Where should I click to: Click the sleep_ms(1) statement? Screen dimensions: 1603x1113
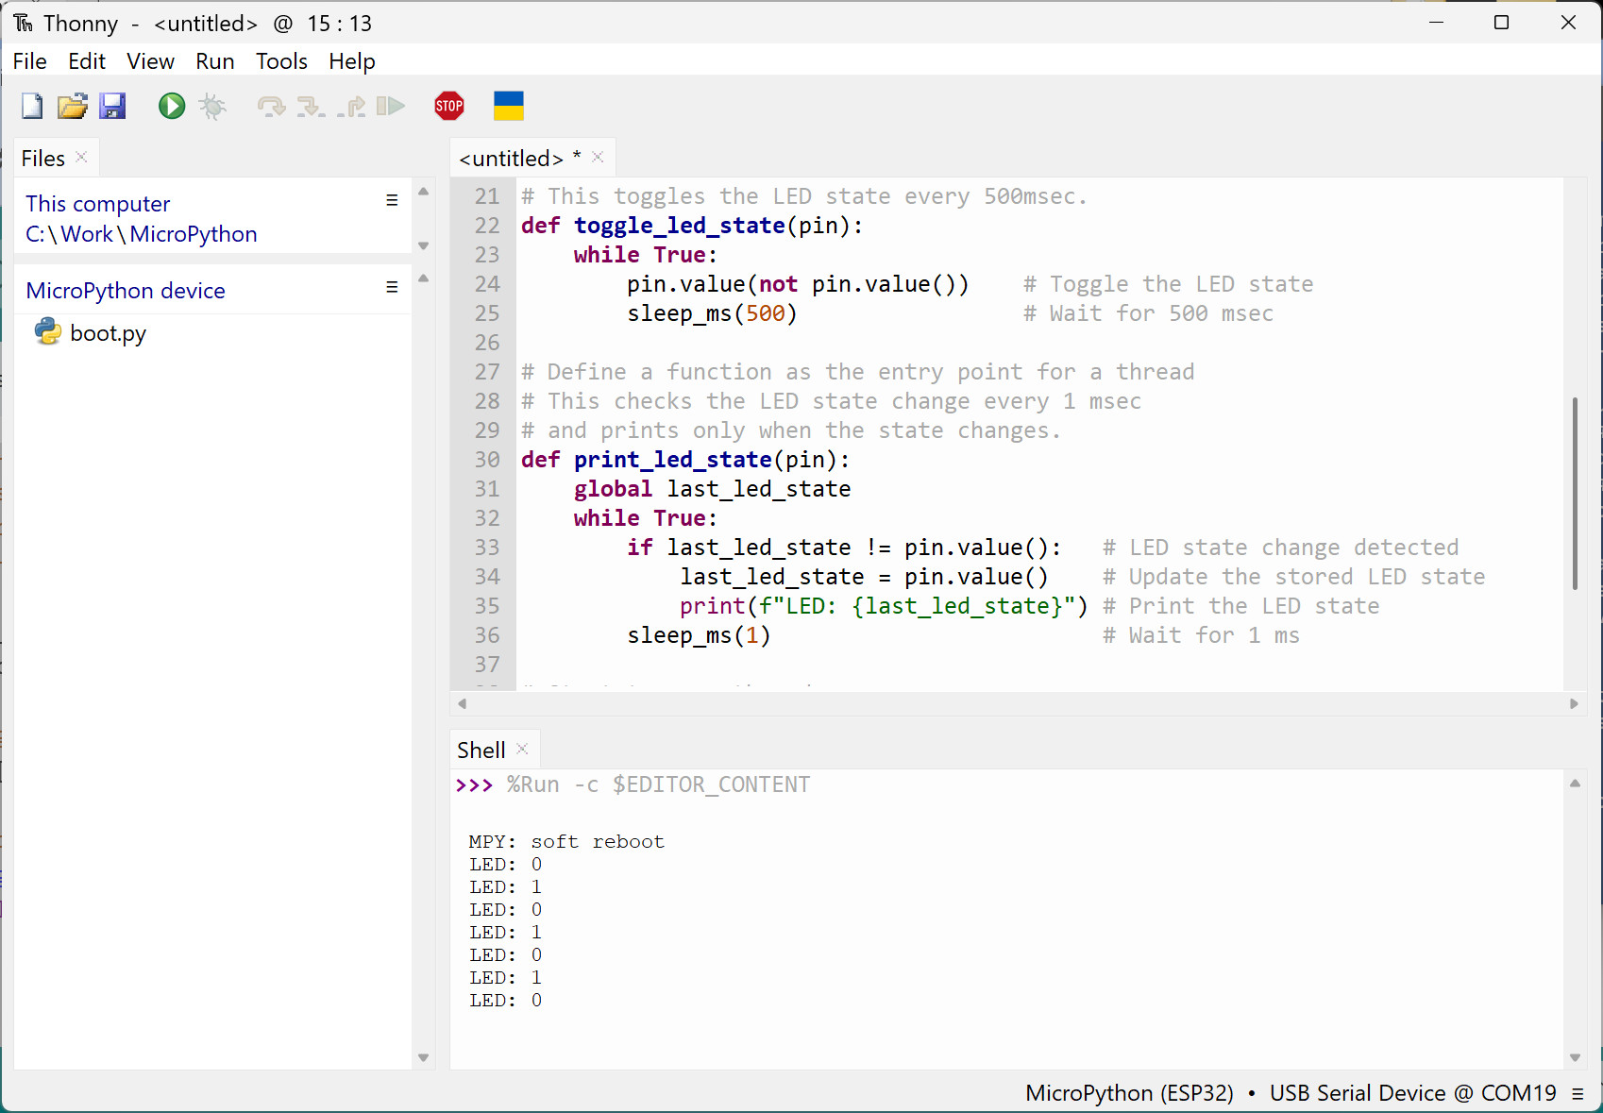[700, 635]
